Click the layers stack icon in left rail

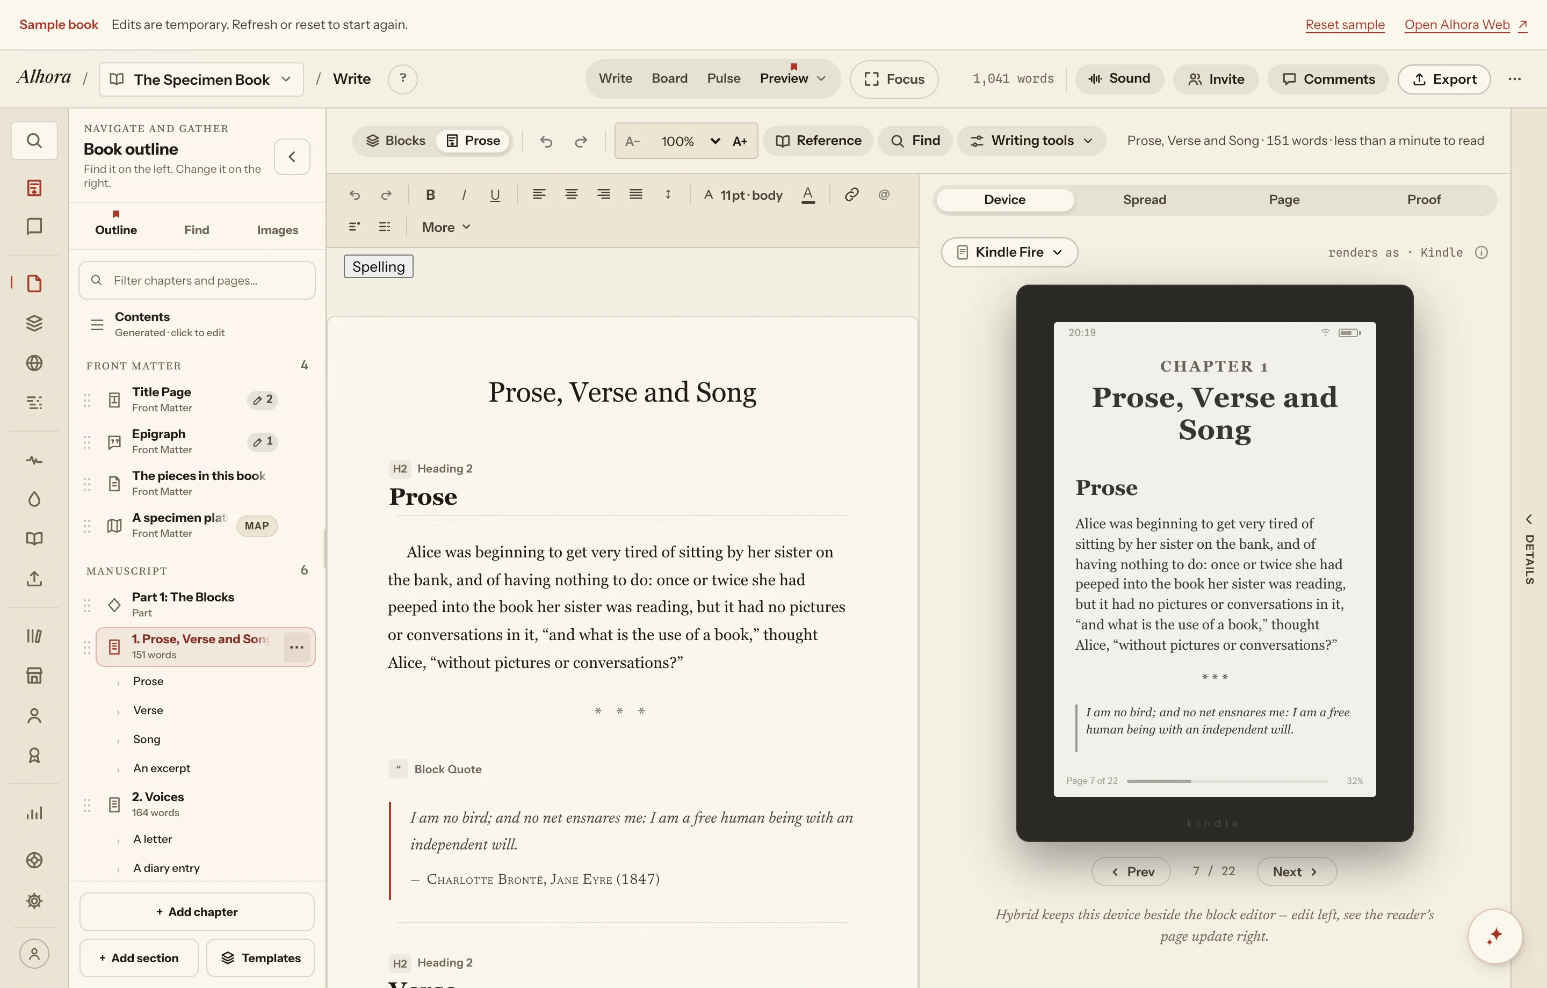click(x=34, y=323)
